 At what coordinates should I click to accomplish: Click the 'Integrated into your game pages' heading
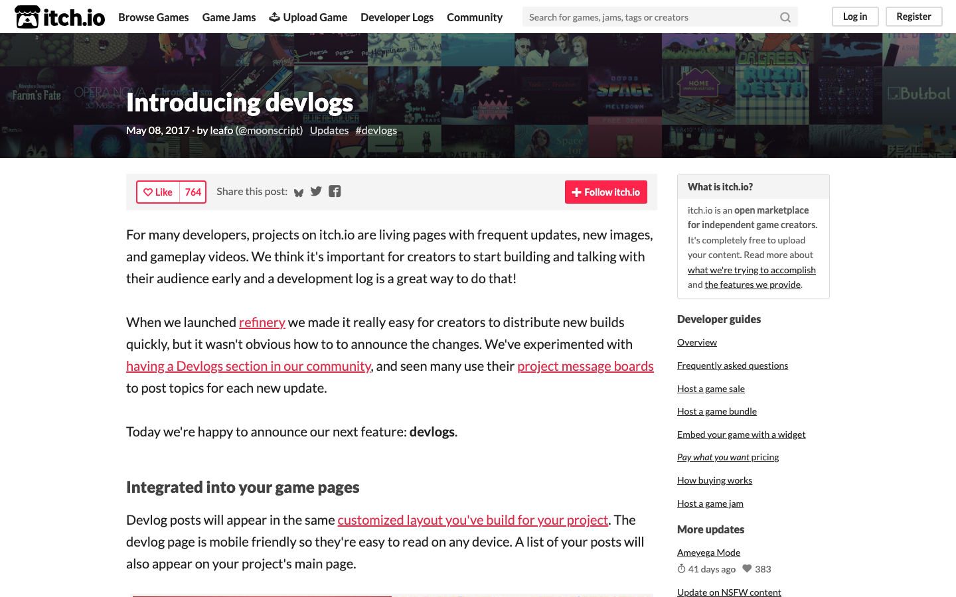tap(243, 488)
